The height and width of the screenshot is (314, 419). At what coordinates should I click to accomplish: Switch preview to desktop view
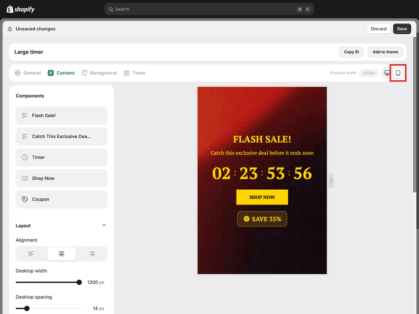coord(387,73)
